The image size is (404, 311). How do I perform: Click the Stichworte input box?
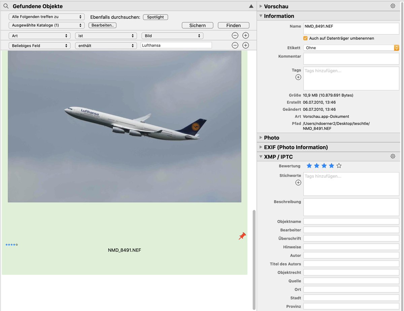click(x=351, y=184)
